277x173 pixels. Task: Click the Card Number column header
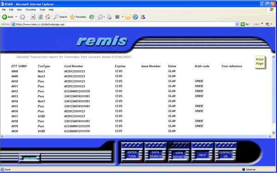click(73, 66)
